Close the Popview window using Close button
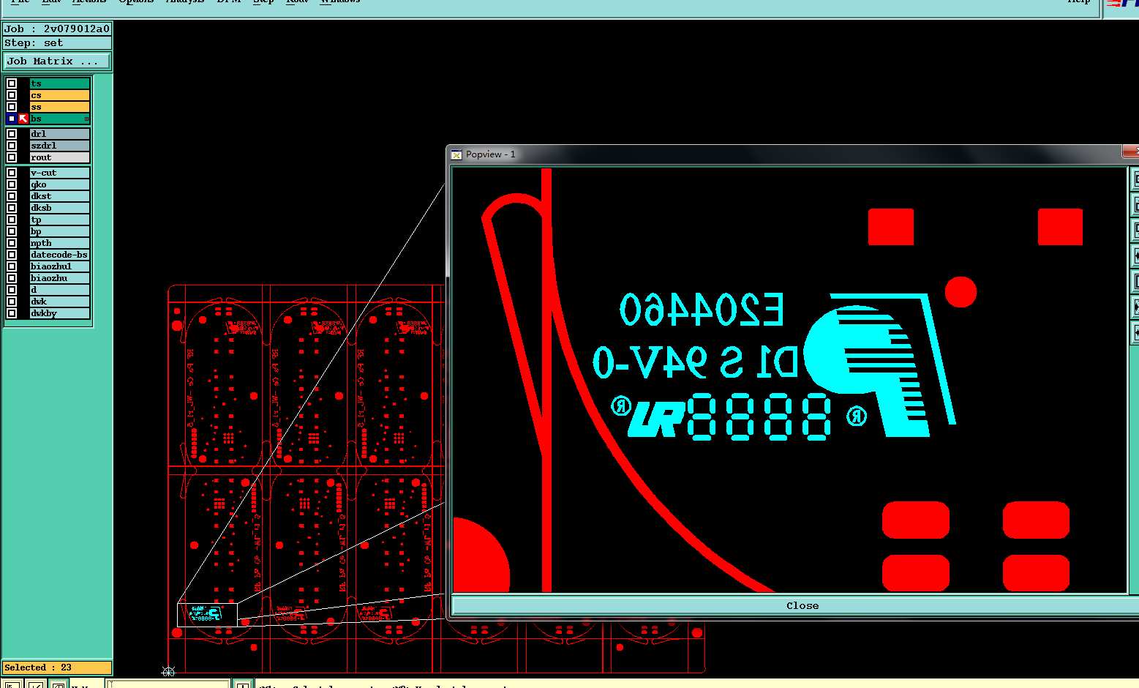This screenshot has width=1139, height=688. coord(802,605)
